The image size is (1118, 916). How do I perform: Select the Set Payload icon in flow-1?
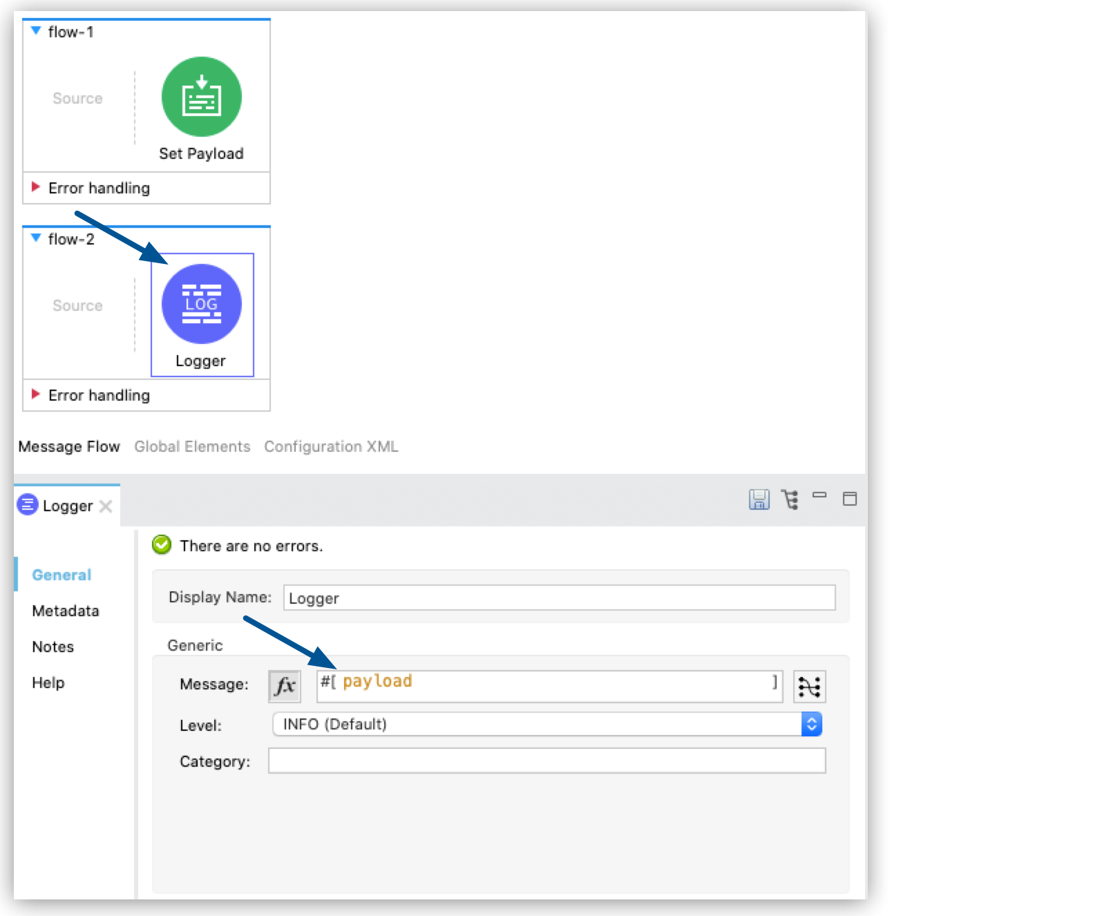click(x=201, y=97)
